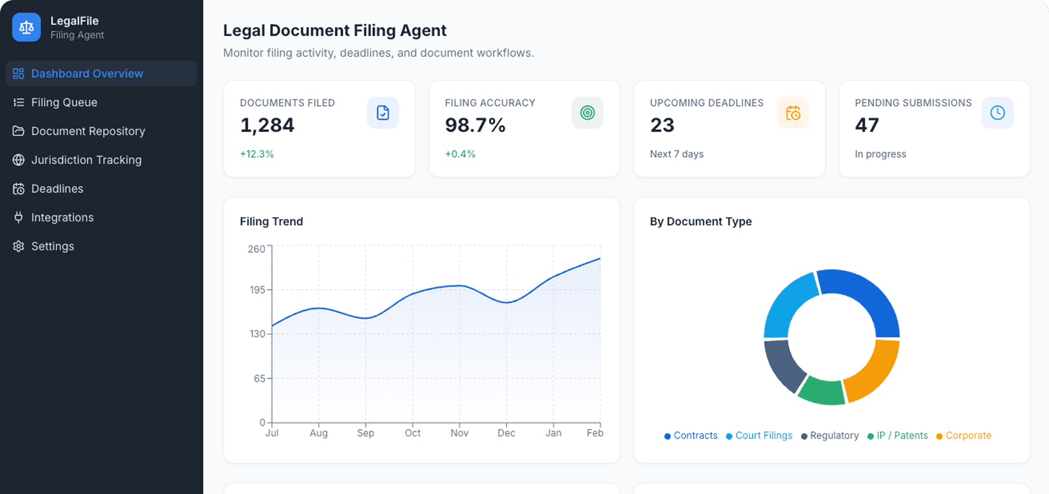Click the Documents Filed file-check icon

pyautogui.click(x=383, y=113)
